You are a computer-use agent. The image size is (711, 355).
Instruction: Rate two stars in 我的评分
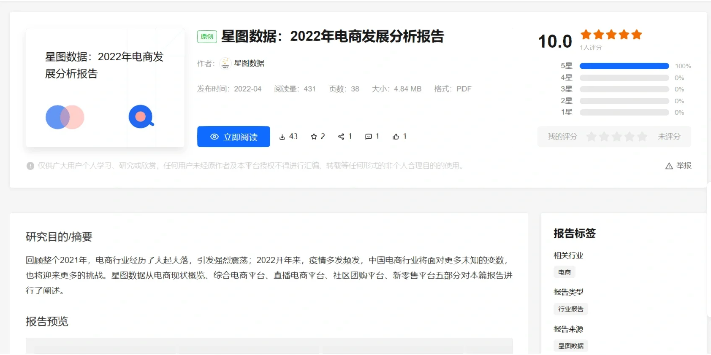point(604,137)
